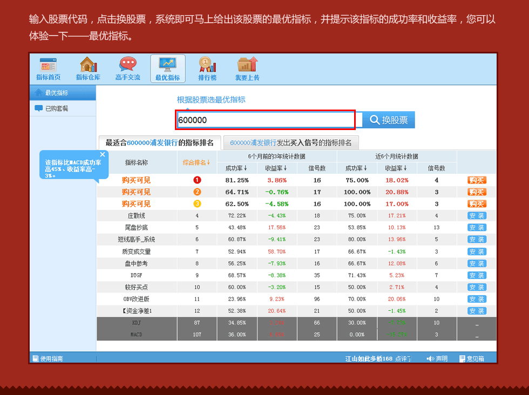The image size is (529, 395).
Task: Close the MACD comparison tooltip bubble
Action: pos(103,155)
